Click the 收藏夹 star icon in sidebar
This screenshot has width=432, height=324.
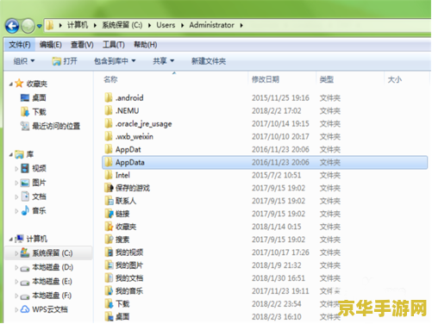point(19,84)
